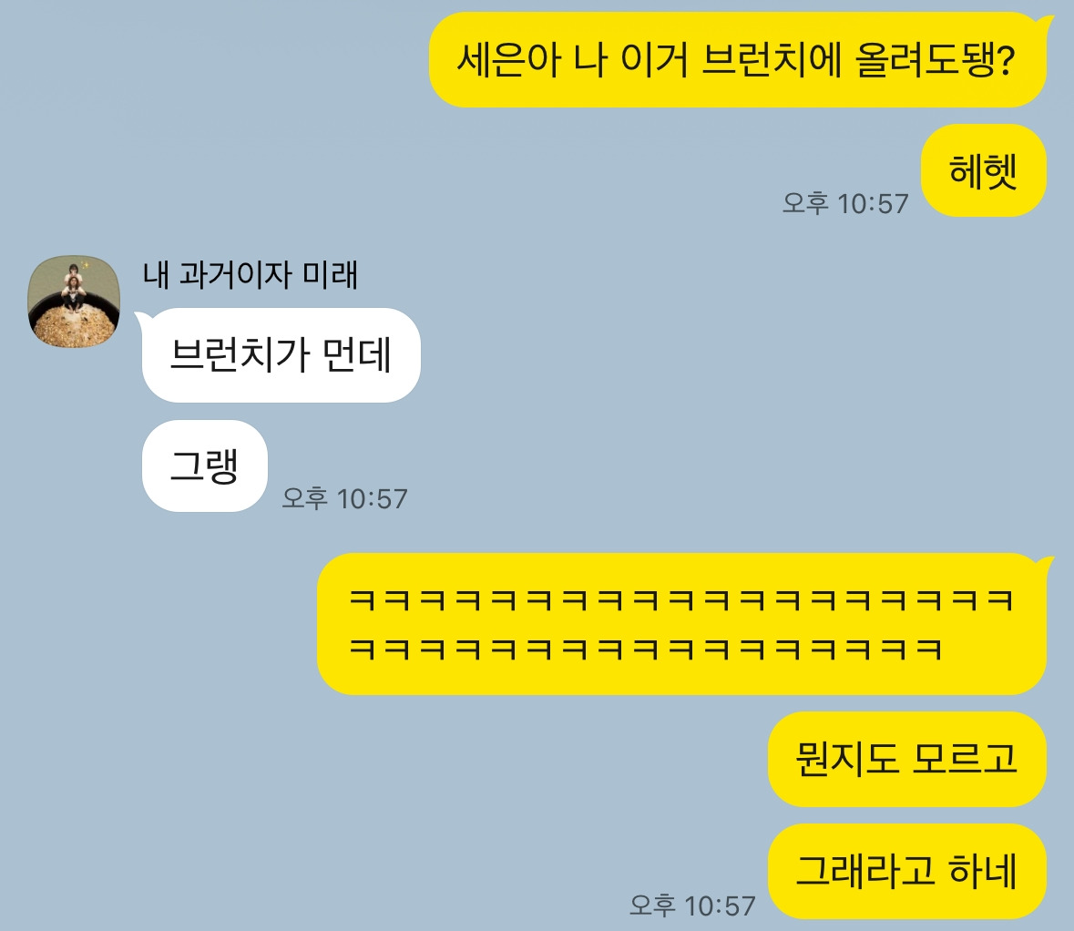Select the yellow 세은아 나 이거 브런치에 올려도돼? message

(x=737, y=59)
